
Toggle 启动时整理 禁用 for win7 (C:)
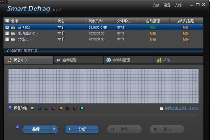pyautogui.click(x=186, y=28)
